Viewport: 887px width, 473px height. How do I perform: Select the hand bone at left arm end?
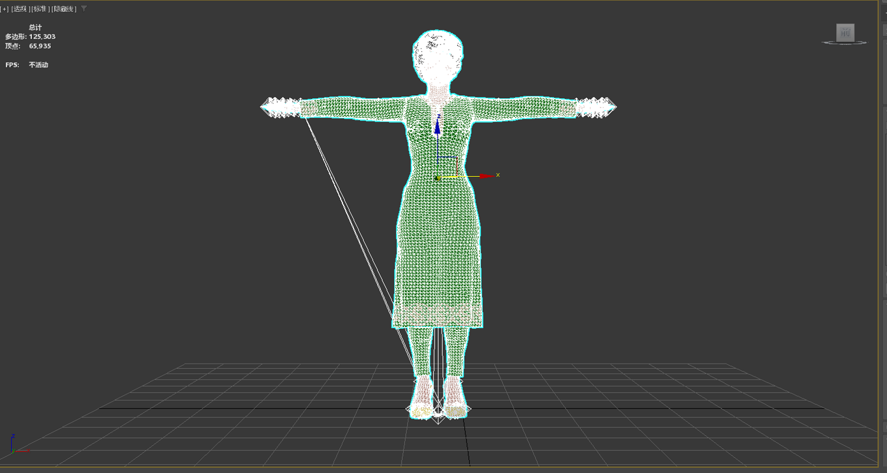(x=281, y=107)
